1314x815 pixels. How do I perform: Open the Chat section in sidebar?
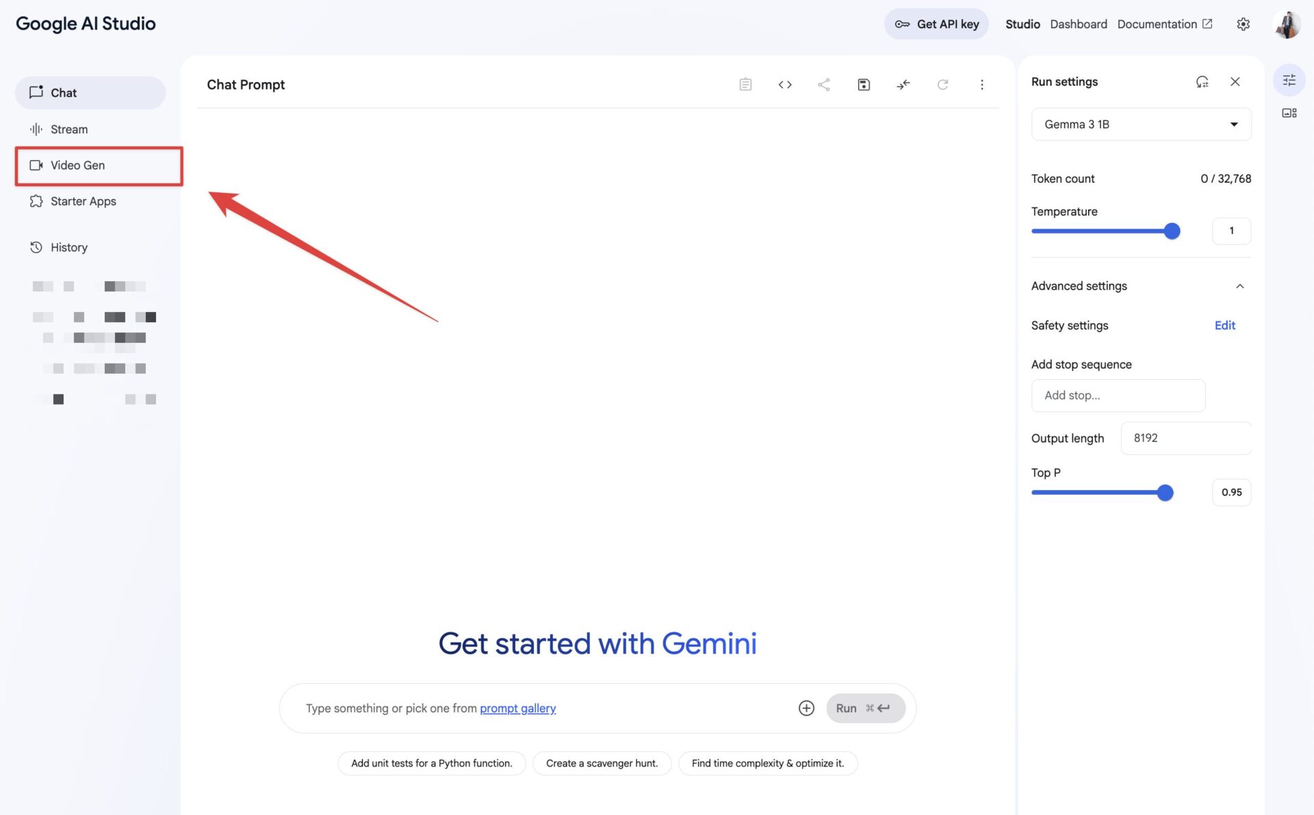tap(90, 92)
